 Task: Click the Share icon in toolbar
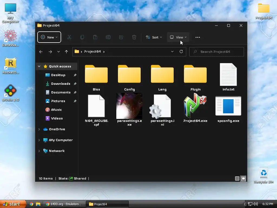pyautogui.click(x=121, y=37)
